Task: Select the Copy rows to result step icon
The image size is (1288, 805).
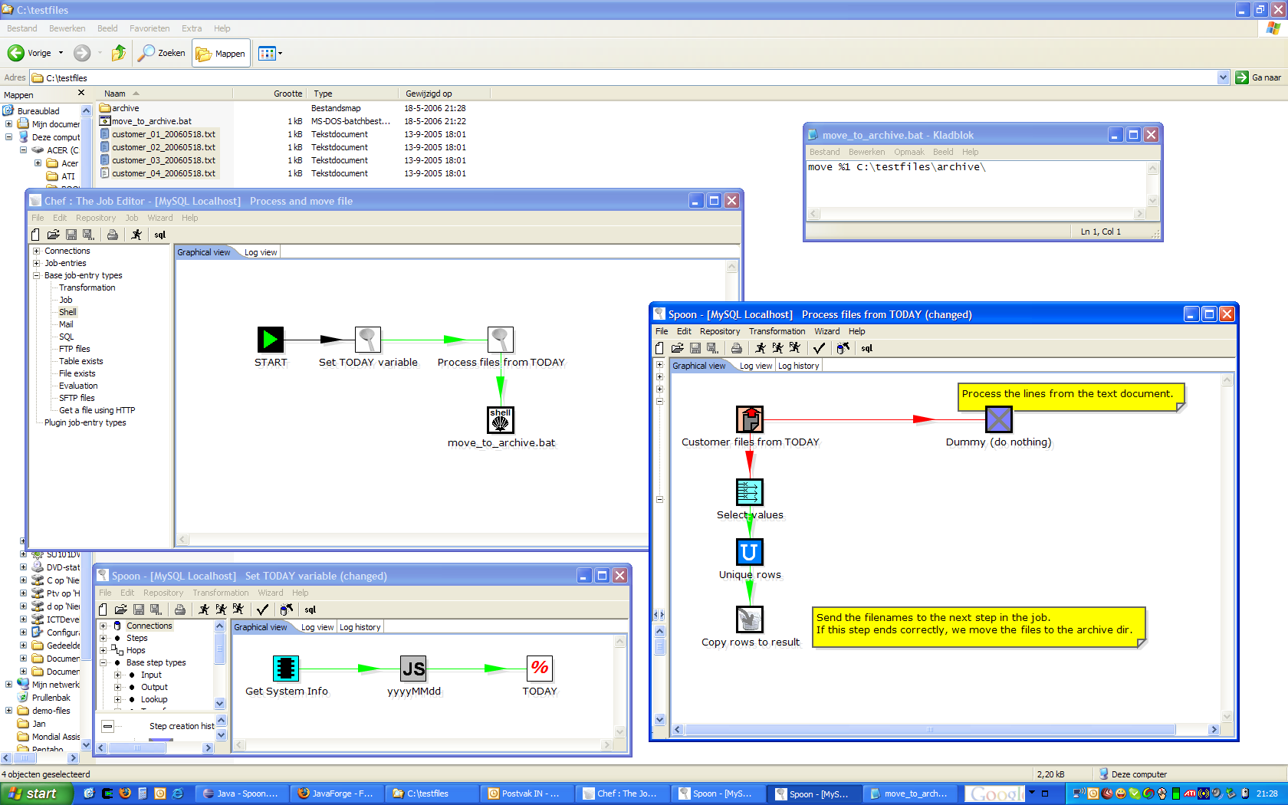Action: pos(750,619)
